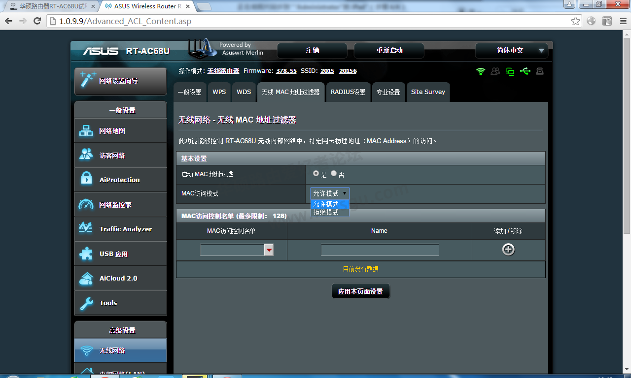
Task: Open AiProtection in the sidebar
Action: click(x=120, y=180)
